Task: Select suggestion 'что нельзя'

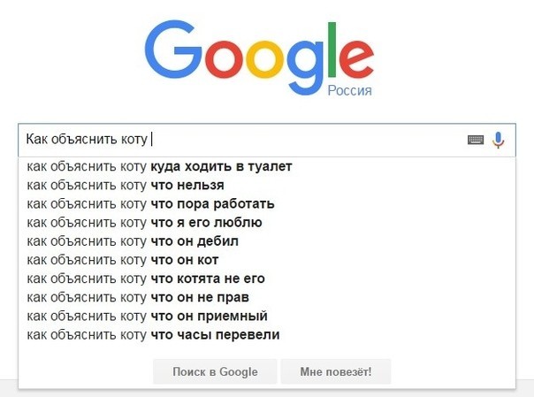Action: tap(267, 185)
